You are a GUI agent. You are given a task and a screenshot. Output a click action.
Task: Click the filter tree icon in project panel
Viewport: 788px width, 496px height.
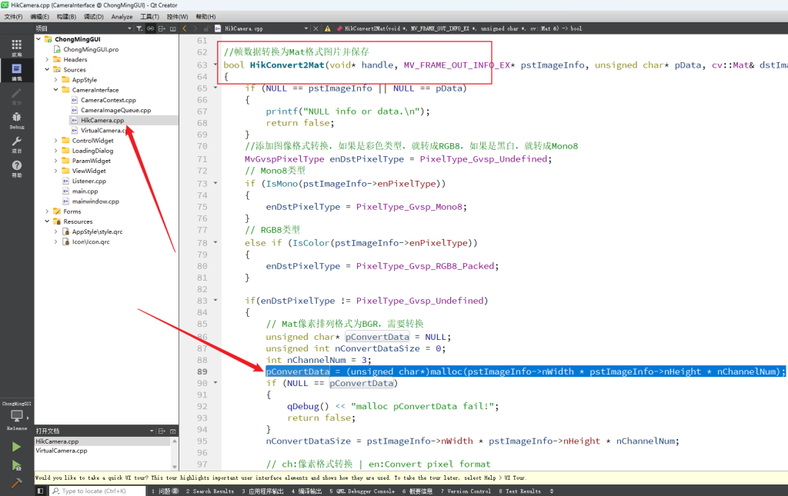tap(139, 28)
